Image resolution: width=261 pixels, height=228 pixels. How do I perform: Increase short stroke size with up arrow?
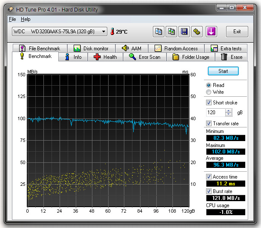click(229, 111)
